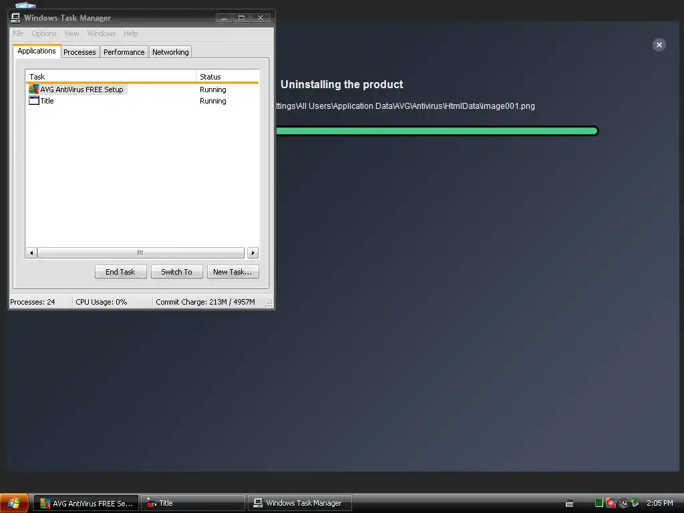Click the End Task button

coord(120,272)
